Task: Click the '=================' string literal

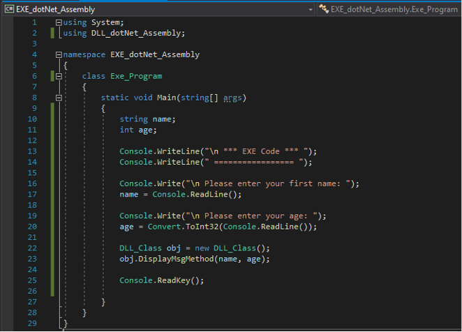Action: pos(253,162)
